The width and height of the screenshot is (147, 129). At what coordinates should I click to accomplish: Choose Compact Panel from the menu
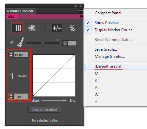click(108, 13)
